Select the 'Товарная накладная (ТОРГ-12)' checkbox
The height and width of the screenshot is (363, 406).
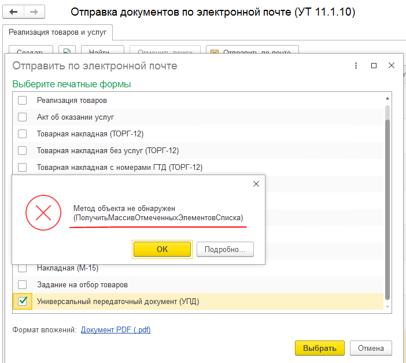[23, 134]
